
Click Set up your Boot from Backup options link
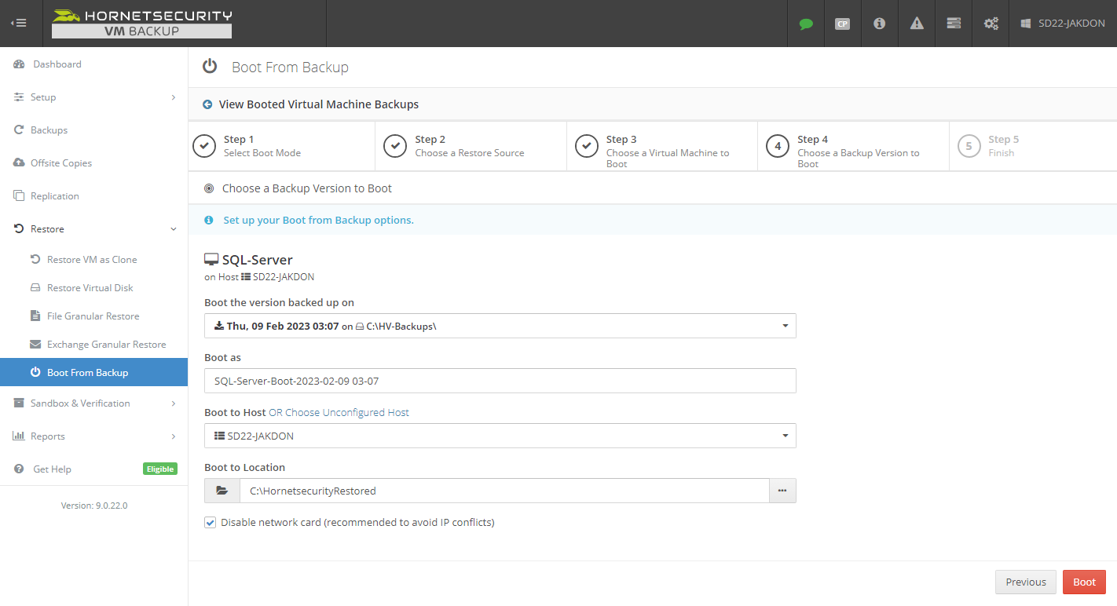pyautogui.click(x=318, y=220)
